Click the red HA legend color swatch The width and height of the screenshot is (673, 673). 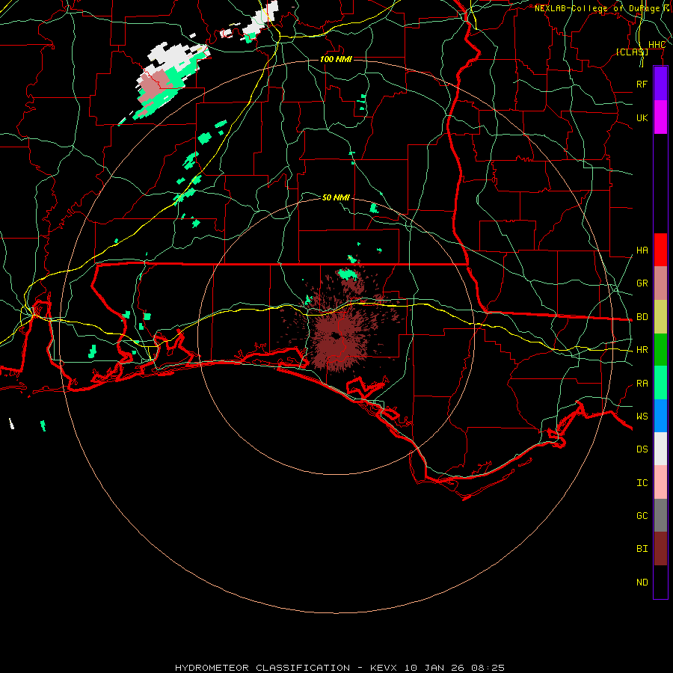point(660,250)
